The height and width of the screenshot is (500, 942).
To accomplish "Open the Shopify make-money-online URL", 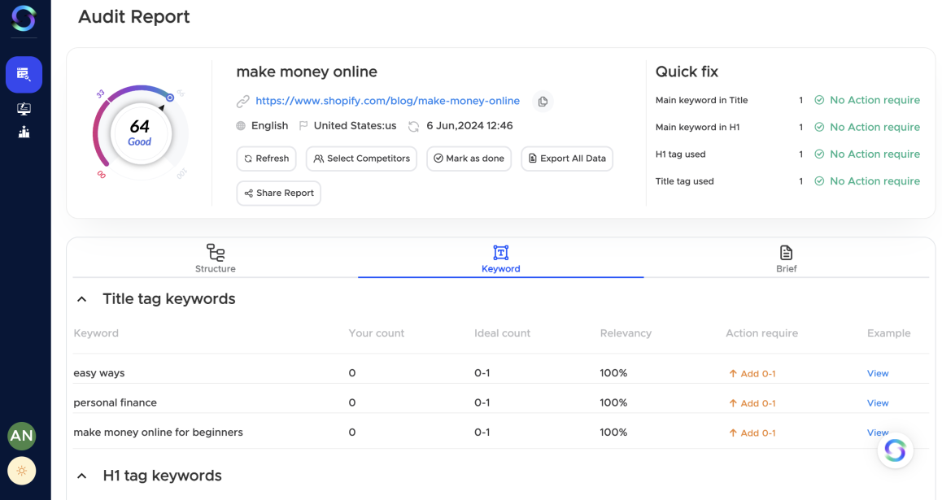I will coord(387,101).
